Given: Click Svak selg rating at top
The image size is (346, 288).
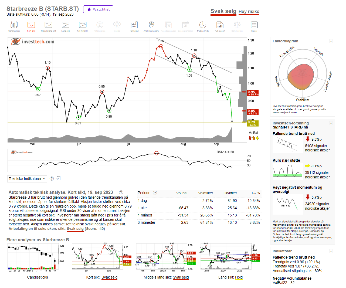Looking at the screenshot, I should [x=223, y=11].
